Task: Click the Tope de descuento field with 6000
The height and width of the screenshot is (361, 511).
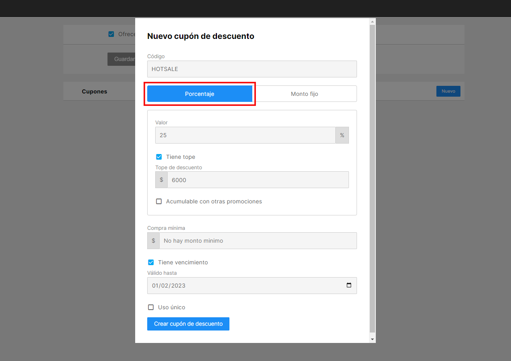Action: tap(258, 180)
